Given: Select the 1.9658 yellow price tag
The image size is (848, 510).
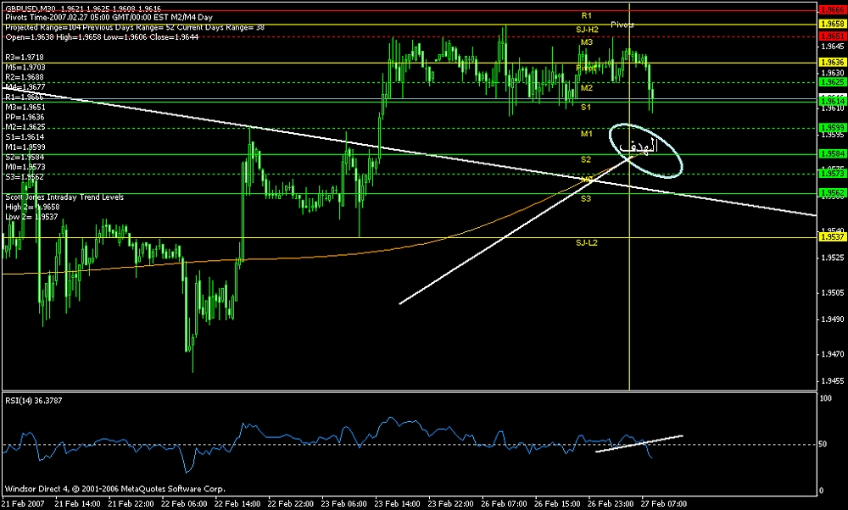Looking at the screenshot, I should [x=832, y=25].
